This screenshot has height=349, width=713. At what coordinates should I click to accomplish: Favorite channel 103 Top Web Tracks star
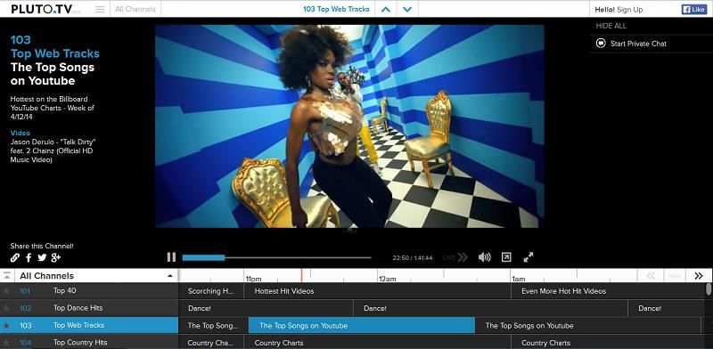point(6,325)
